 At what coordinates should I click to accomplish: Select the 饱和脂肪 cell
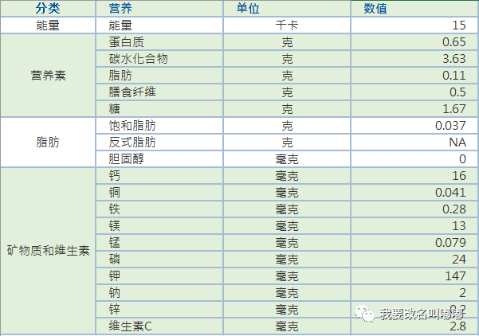point(159,126)
